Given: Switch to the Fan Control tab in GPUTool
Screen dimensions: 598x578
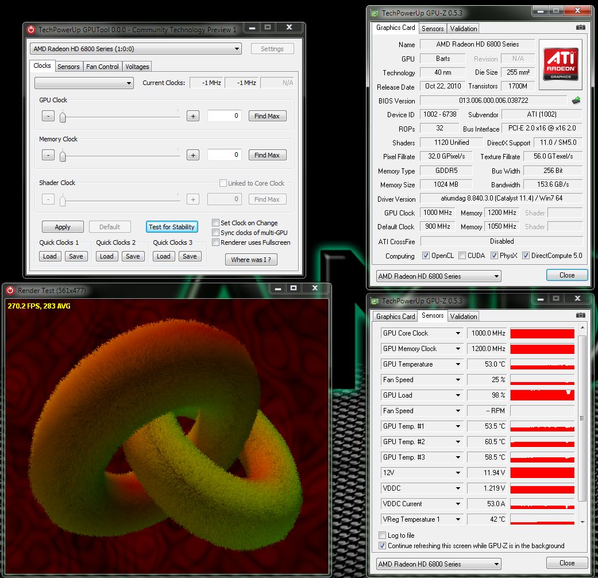Looking at the screenshot, I should (102, 67).
